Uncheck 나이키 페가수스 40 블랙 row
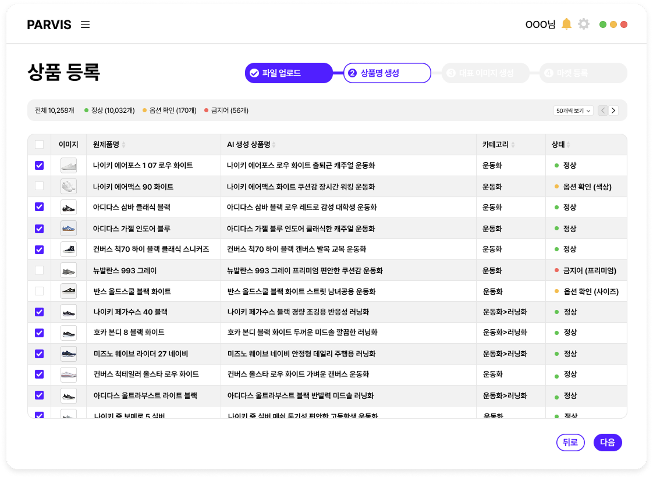 (39, 312)
